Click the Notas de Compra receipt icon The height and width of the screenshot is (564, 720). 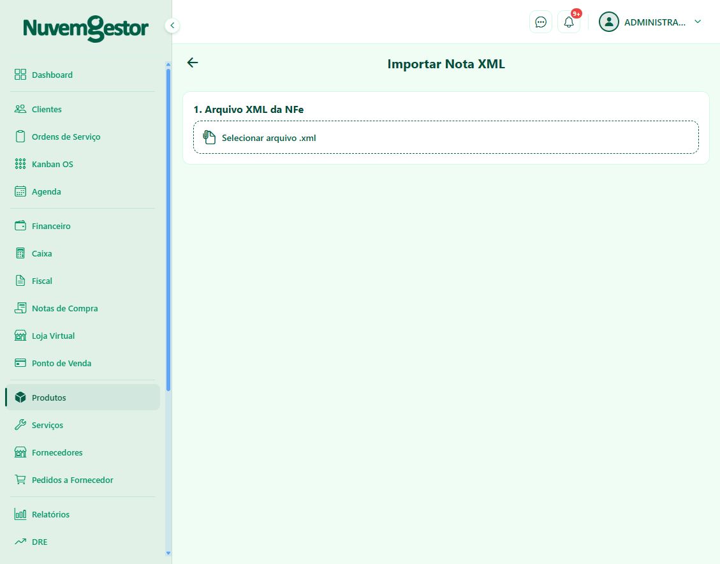coord(20,308)
